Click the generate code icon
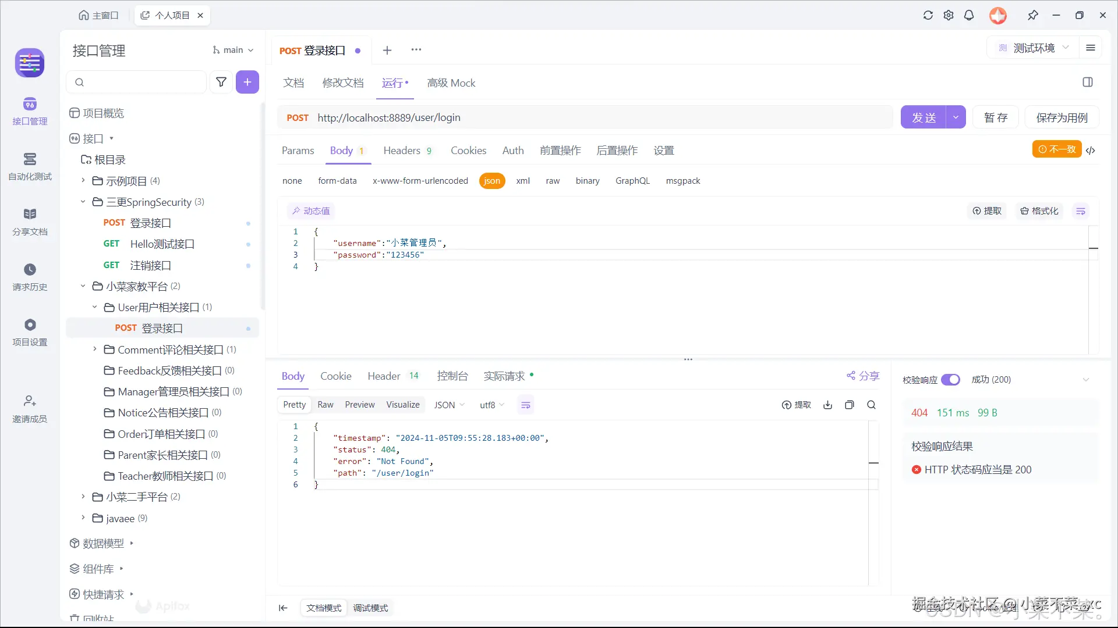The height and width of the screenshot is (628, 1118). [x=1091, y=150]
